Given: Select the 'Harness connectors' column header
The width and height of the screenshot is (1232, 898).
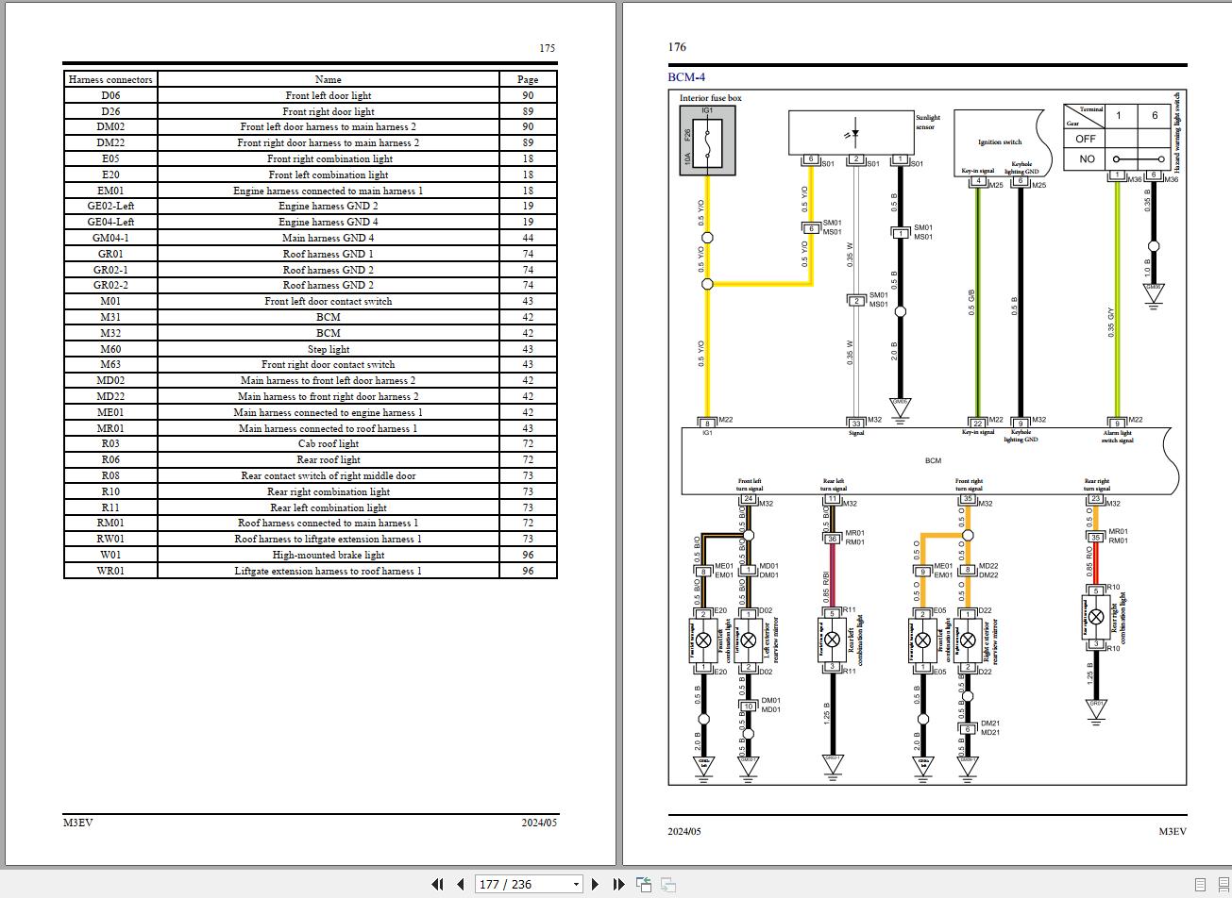Looking at the screenshot, I should coord(110,79).
